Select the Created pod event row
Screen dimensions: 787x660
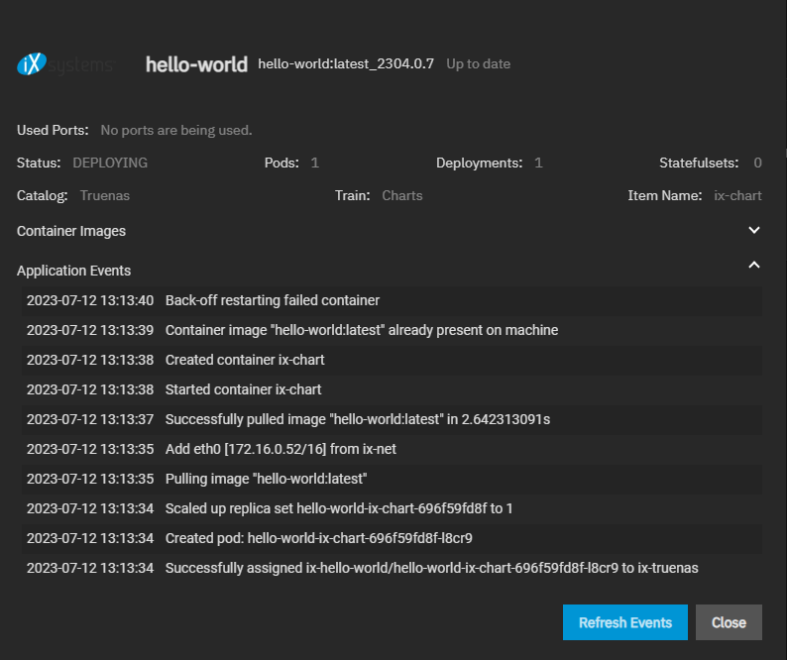pyautogui.click(x=392, y=538)
